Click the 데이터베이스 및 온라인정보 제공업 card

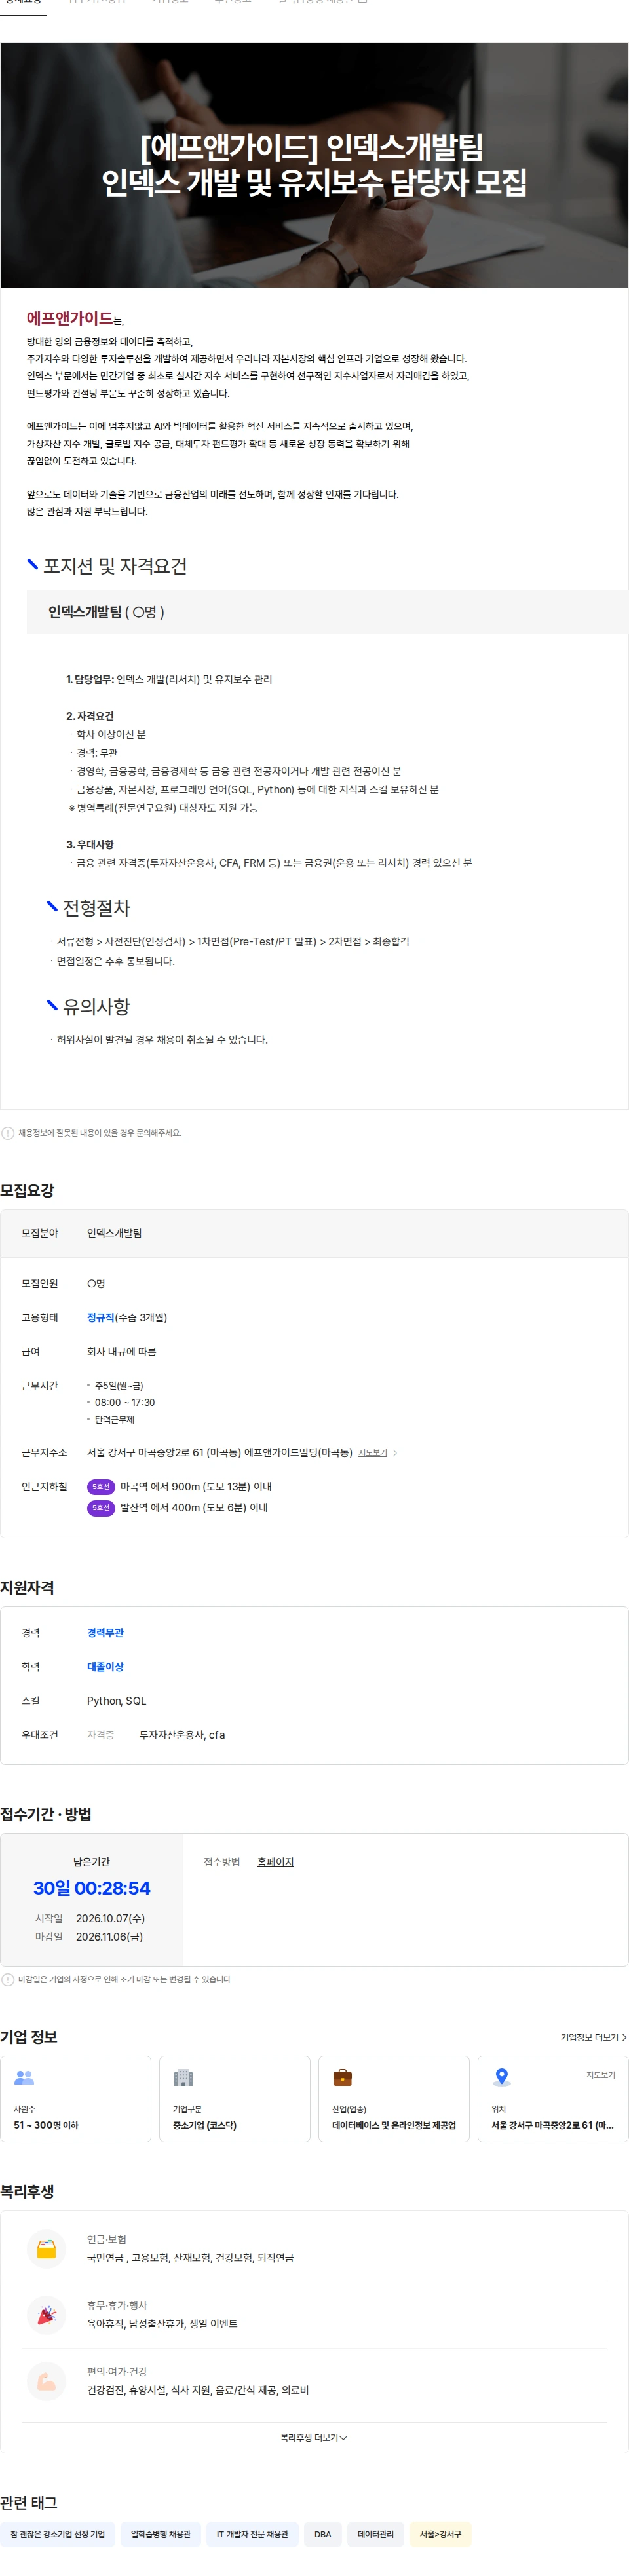point(393,2099)
